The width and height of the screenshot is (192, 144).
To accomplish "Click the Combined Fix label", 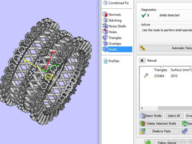I will click(x=118, y=3).
